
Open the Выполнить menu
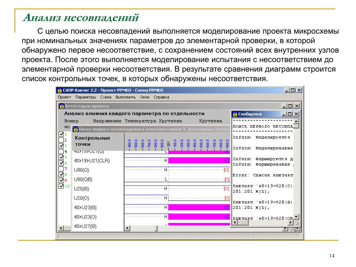click(x=123, y=97)
